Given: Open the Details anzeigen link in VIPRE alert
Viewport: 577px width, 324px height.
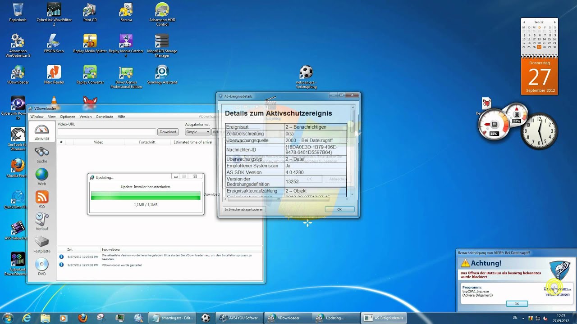Looking at the screenshot, I should pyautogui.click(x=558, y=288).
